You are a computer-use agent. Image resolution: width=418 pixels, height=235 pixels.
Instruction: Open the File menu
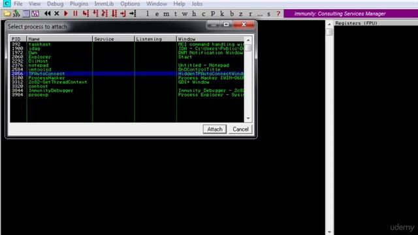coord(18,4)
